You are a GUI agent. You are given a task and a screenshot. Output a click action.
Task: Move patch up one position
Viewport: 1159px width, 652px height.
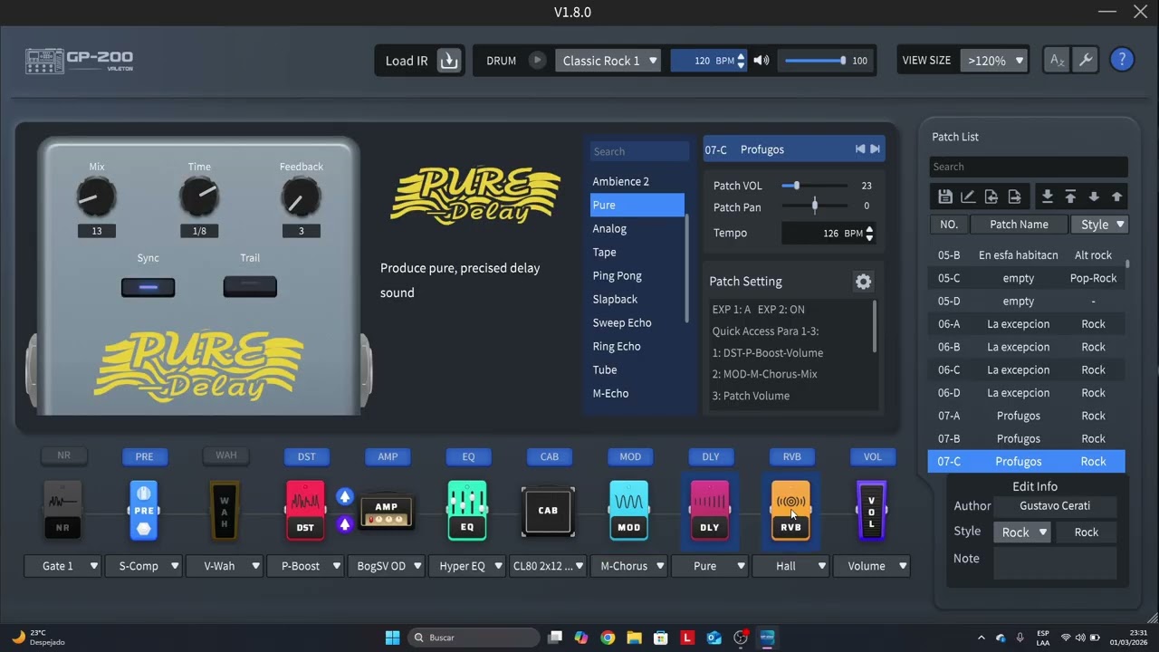click(1116, 197)
